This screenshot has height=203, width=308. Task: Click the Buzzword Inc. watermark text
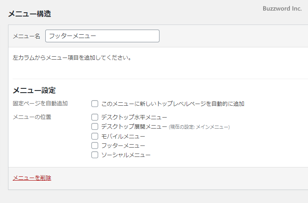tap(282, 8)
